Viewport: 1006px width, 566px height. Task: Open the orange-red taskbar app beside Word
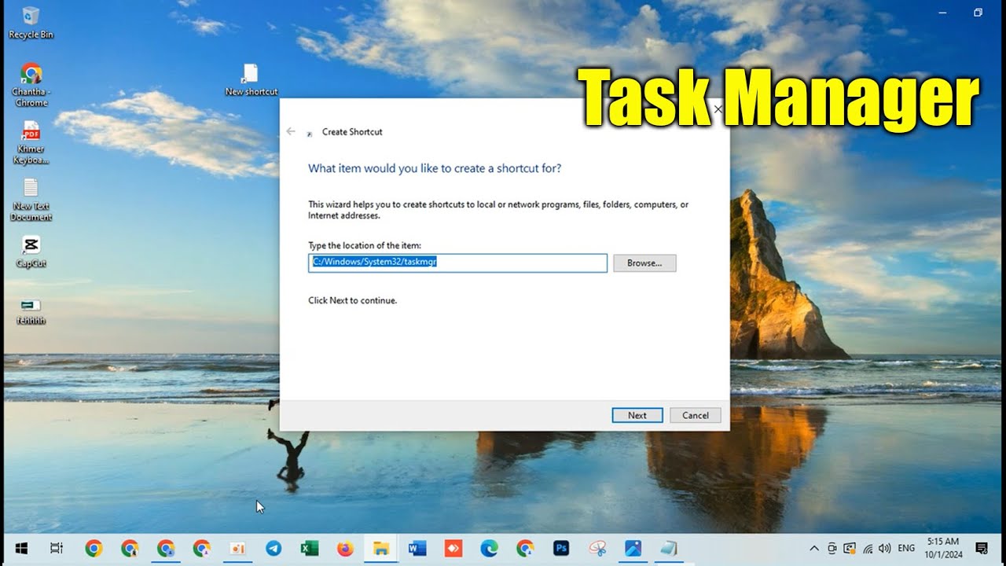(x=453, y=549)
